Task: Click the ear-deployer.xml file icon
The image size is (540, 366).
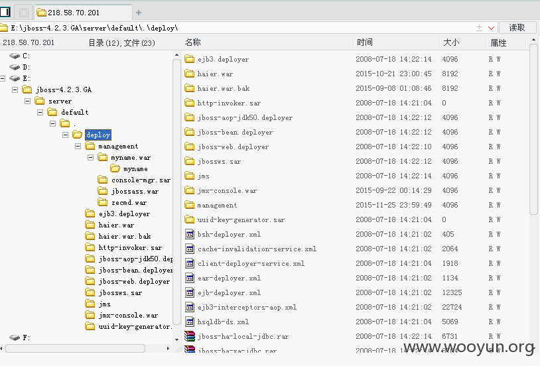Action: click(190, 278)
